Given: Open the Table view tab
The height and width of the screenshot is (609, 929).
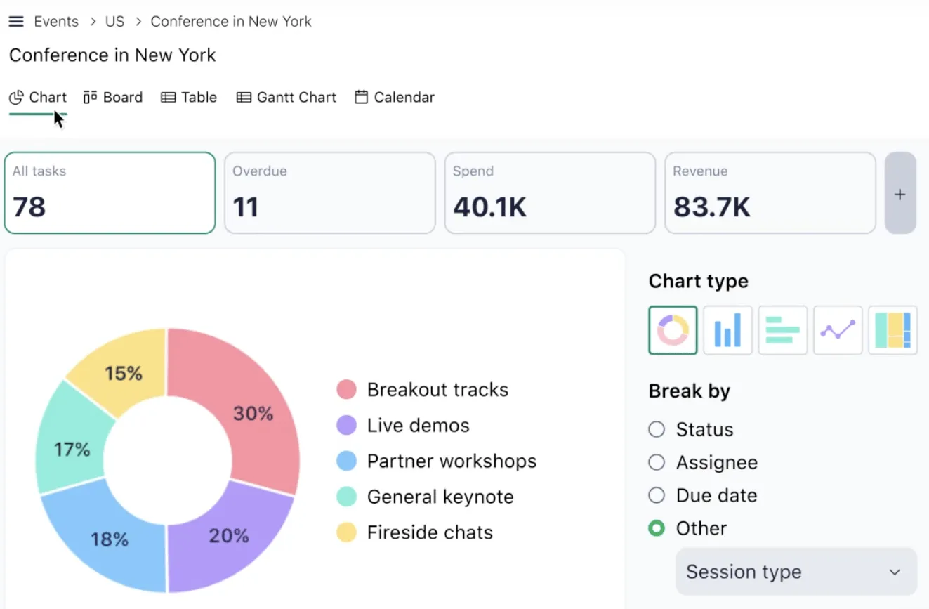Looking at the screenshot, I should click(189, 98).
